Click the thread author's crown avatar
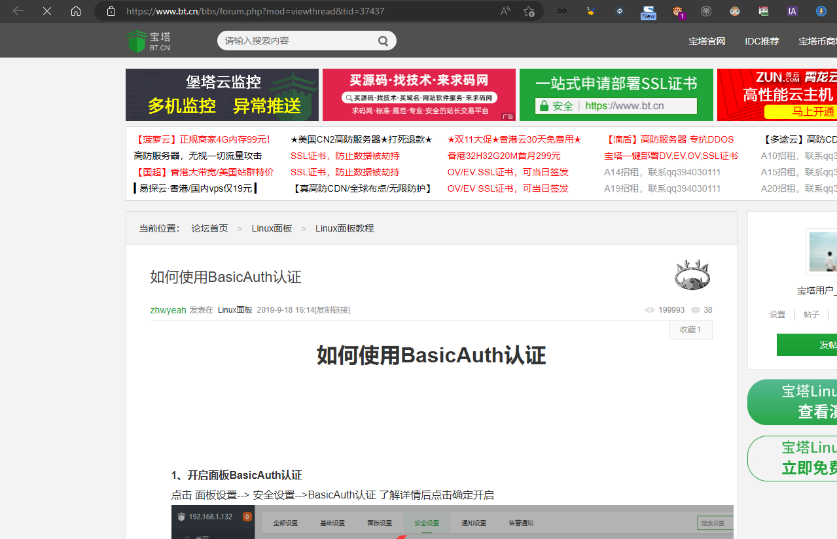The width and height of the screenshot is (837, 539). tap(692, 275)
